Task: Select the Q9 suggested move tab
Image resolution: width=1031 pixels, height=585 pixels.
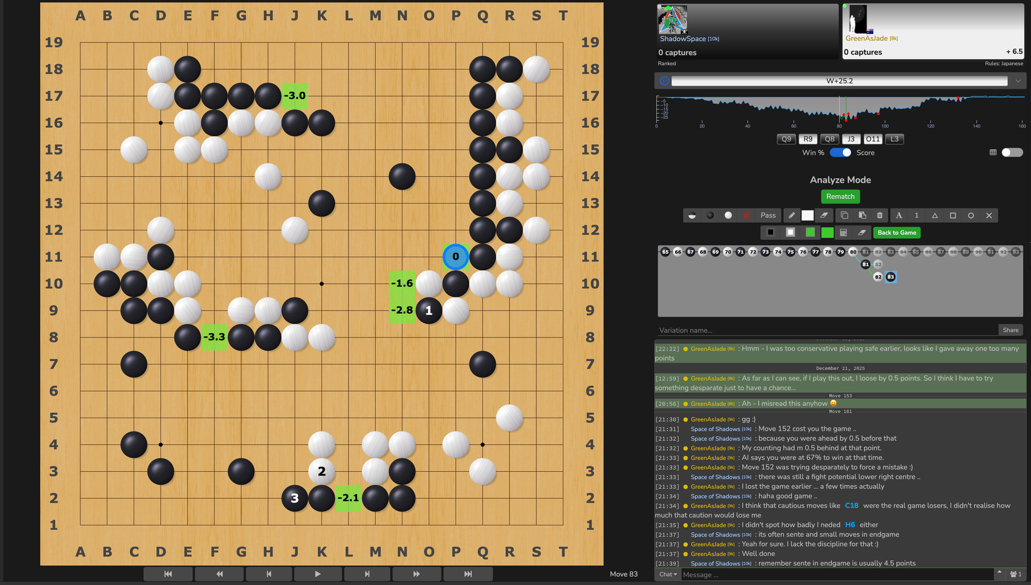Action: click(x=786, y=139)
